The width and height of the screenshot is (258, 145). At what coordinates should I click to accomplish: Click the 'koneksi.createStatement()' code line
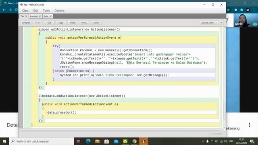pyautogui.click(x=125, y=54)
